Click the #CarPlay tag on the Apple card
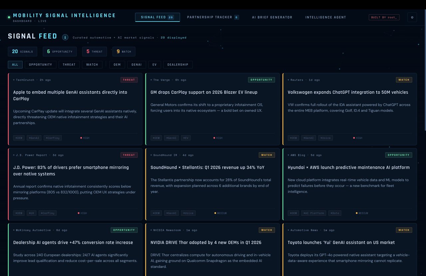 tap(53, 138)
